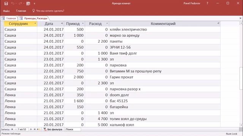This screenshot has width=243, height=136.
Task: Click the cell 'Гарик прокат'
Action: (165, 77)
